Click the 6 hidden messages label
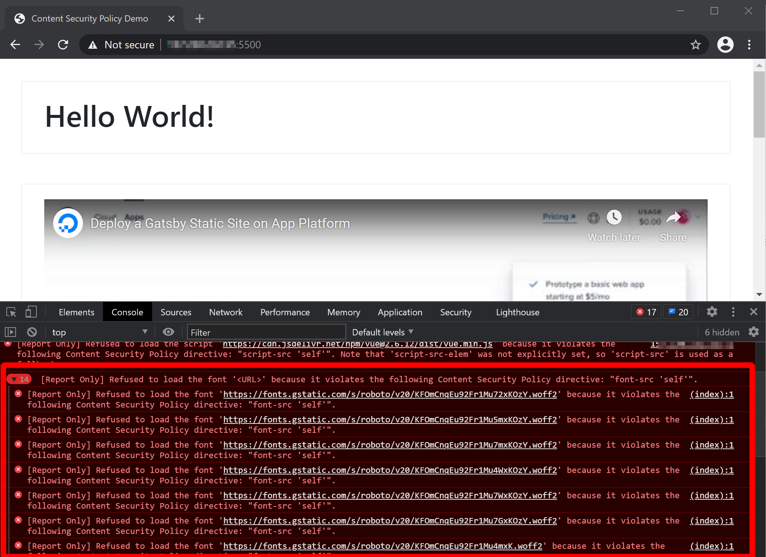The image size is (766, 557). pyautogui.click(x=722, y=332)
